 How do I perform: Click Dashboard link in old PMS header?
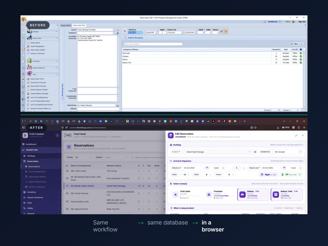[273, 22]
